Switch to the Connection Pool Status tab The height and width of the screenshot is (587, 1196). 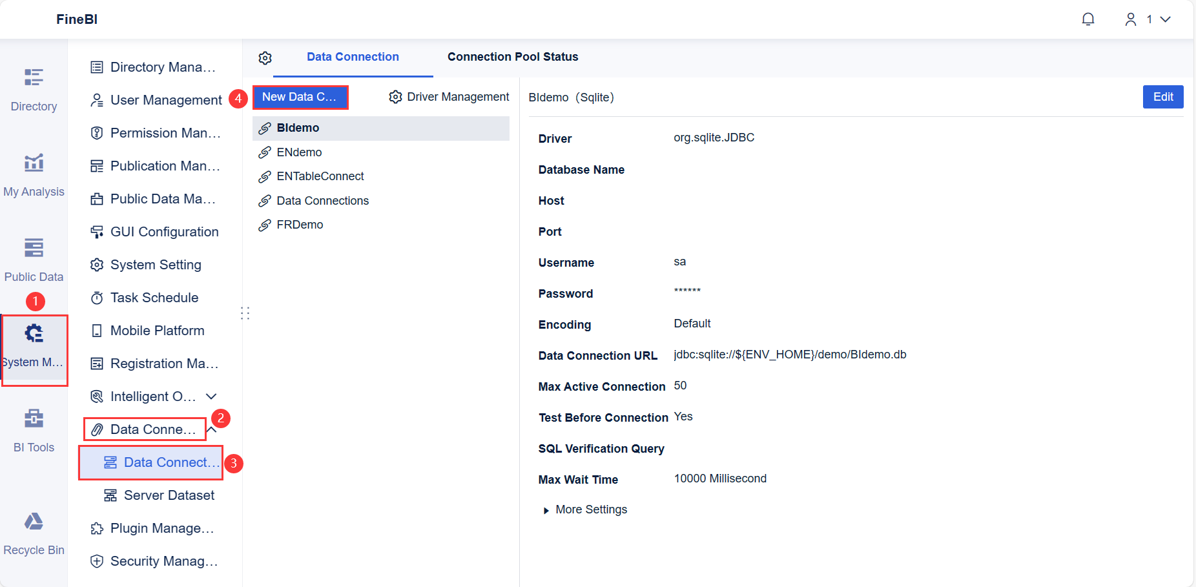[x=512, y=57]
